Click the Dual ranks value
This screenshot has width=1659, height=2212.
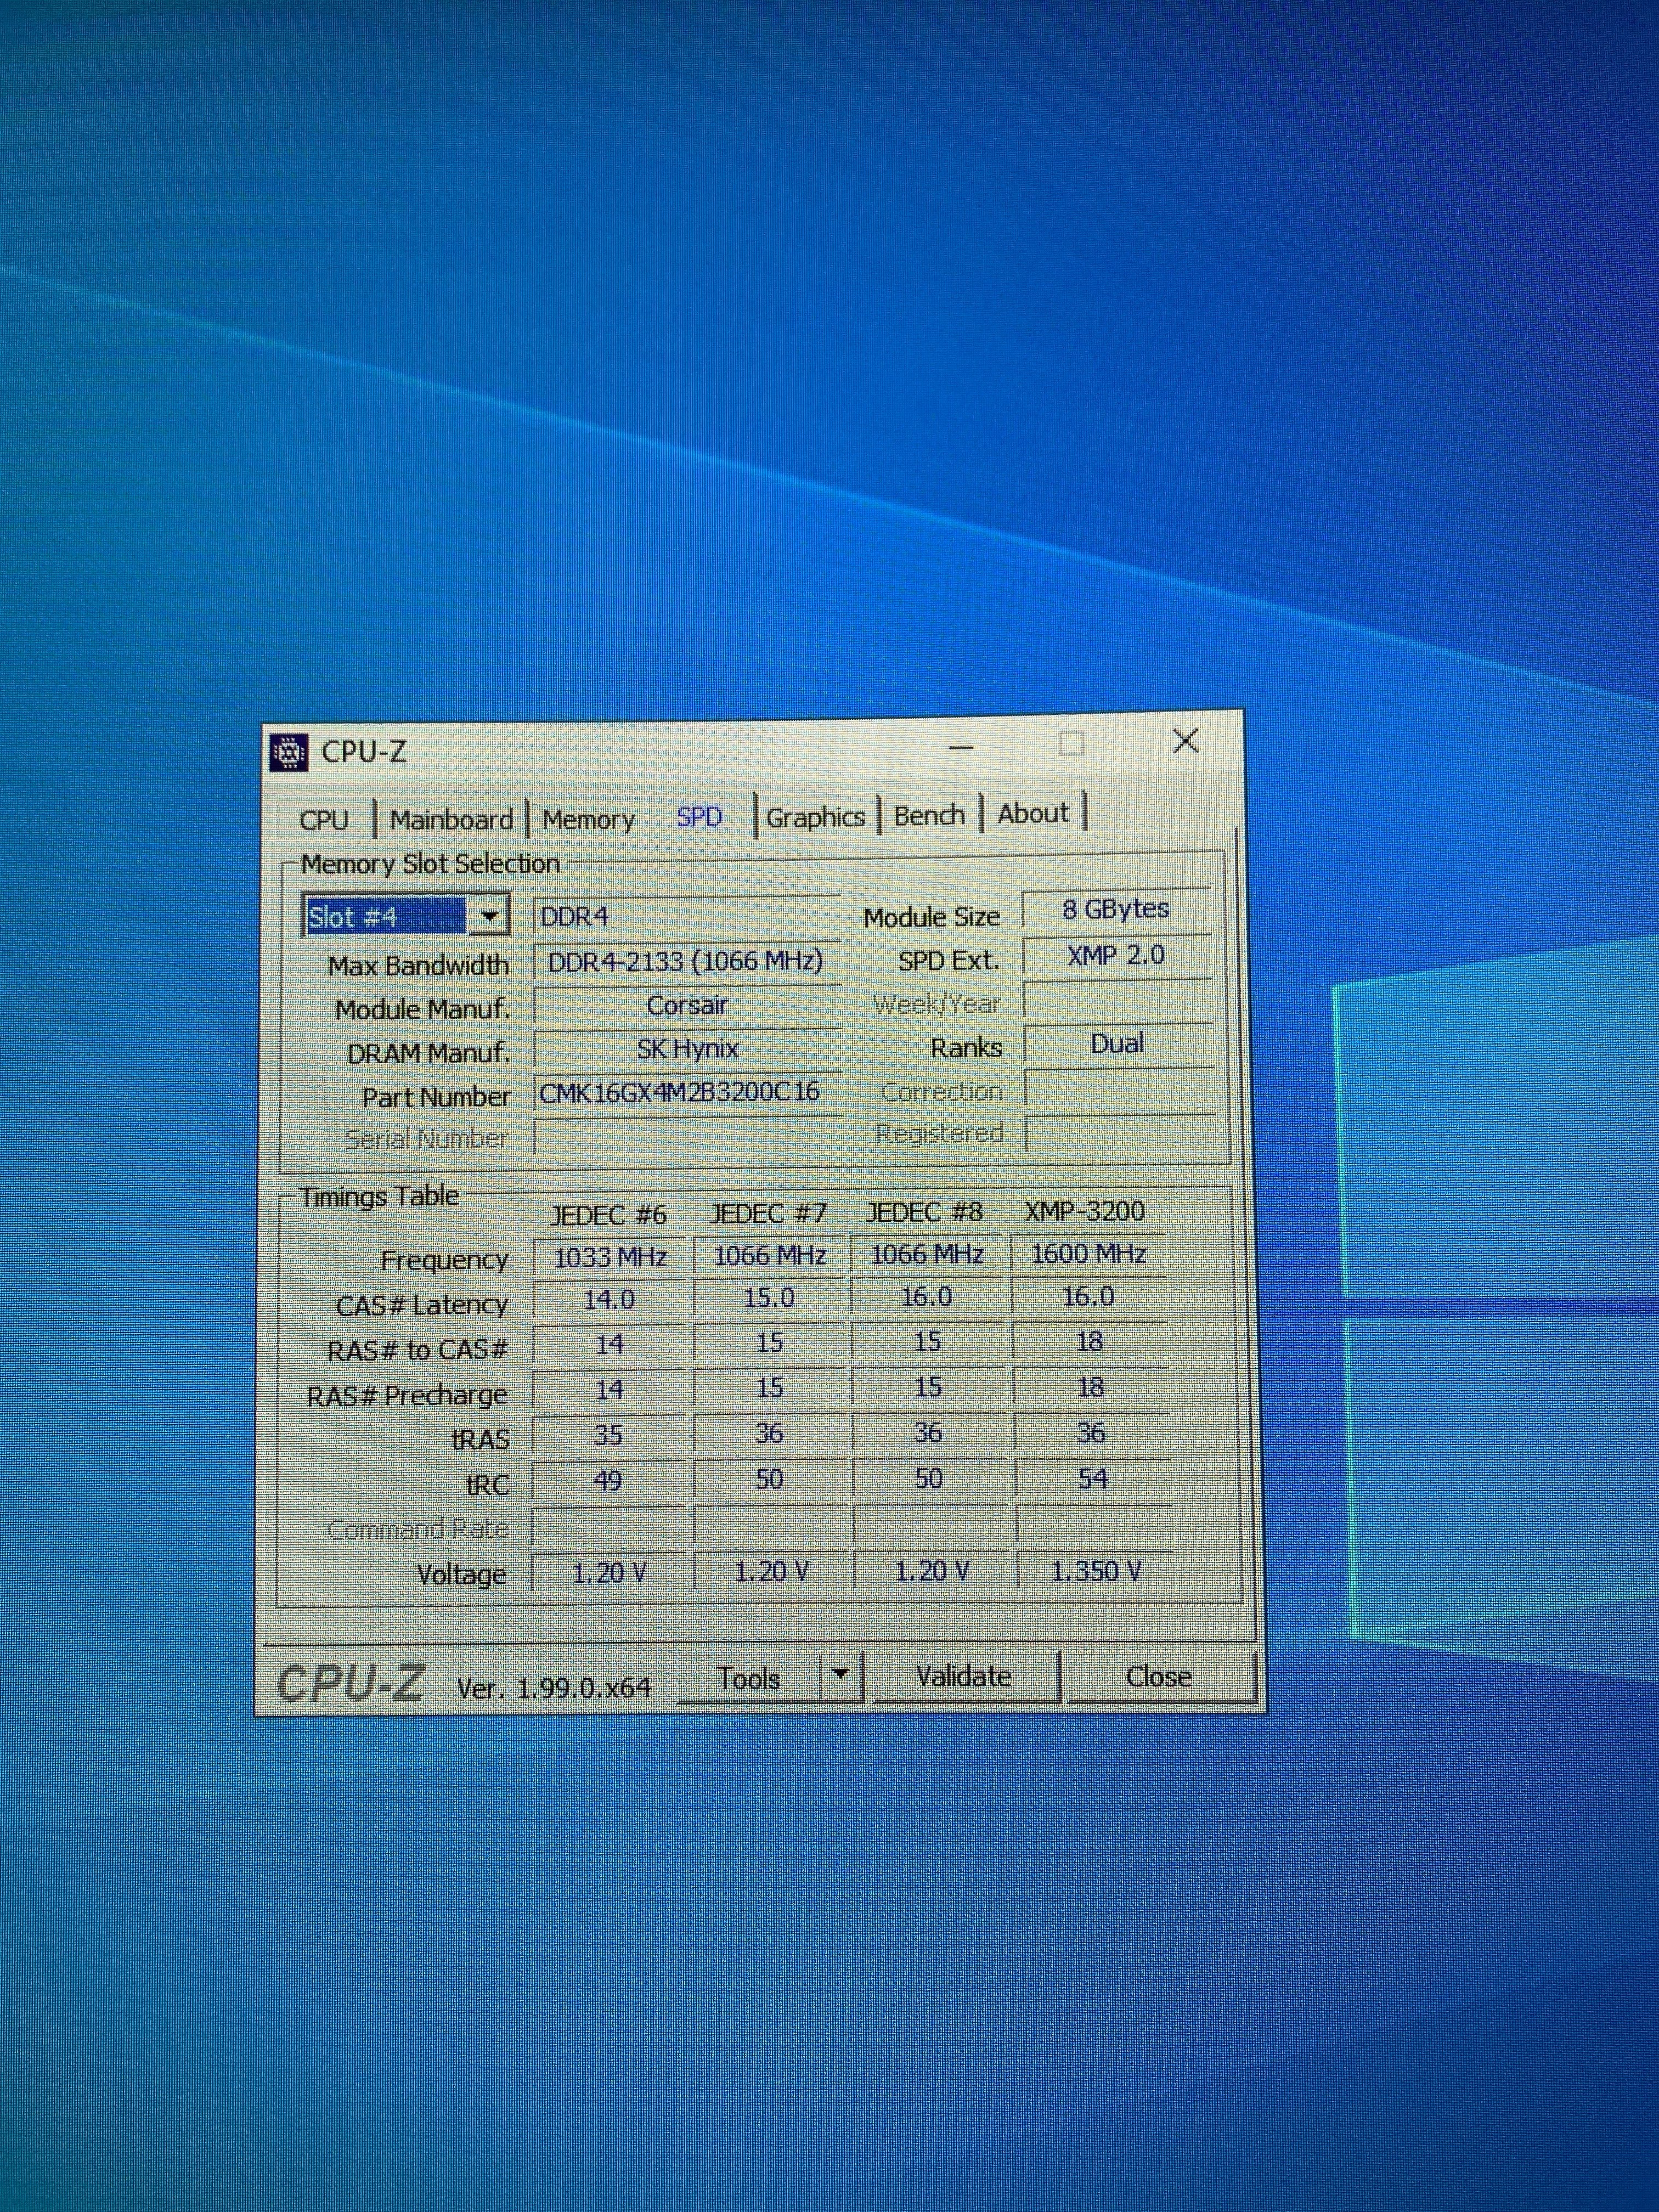1118,1044
